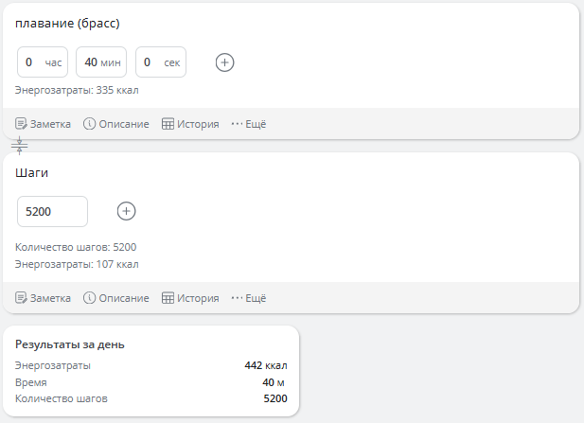This screenshot has width=584, height=423.
Task: Open the Описание label in the Шаги card
Action: [x=125, y=298]
